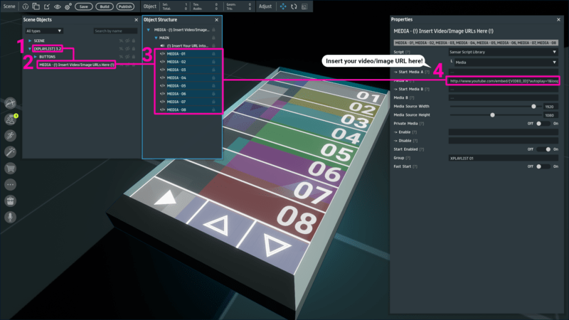Screen dimensions: 569x320
Task: Toggle the Private Media switch
Action: [x=543, y=123]
